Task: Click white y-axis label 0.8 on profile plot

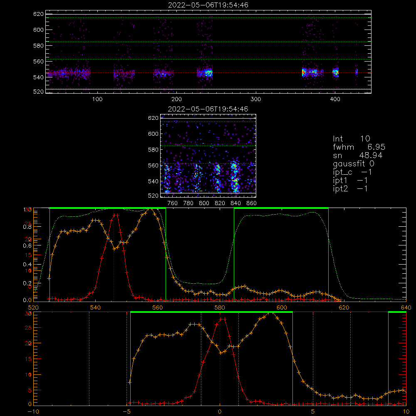Action: (x=27, y=227)
